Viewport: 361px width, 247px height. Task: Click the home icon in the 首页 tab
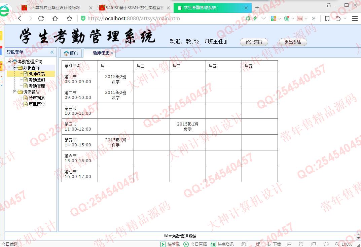pyautogui.click(x=66, y=53)
